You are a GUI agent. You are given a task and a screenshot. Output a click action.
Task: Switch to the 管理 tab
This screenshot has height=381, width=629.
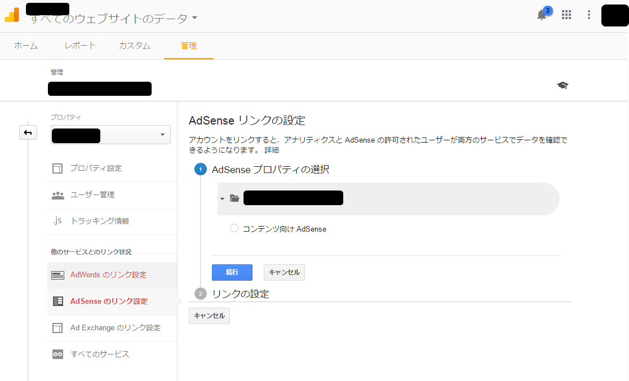pyautogui.click(x=189, y=46)
